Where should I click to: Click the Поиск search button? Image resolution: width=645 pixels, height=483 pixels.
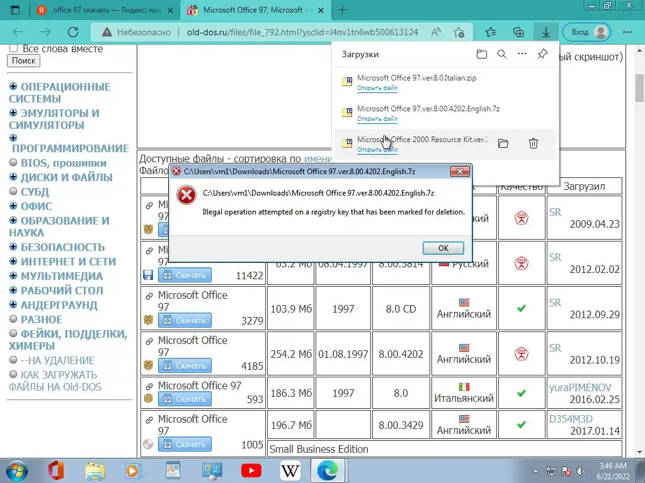pyautogui.click(x=23, y=61)
